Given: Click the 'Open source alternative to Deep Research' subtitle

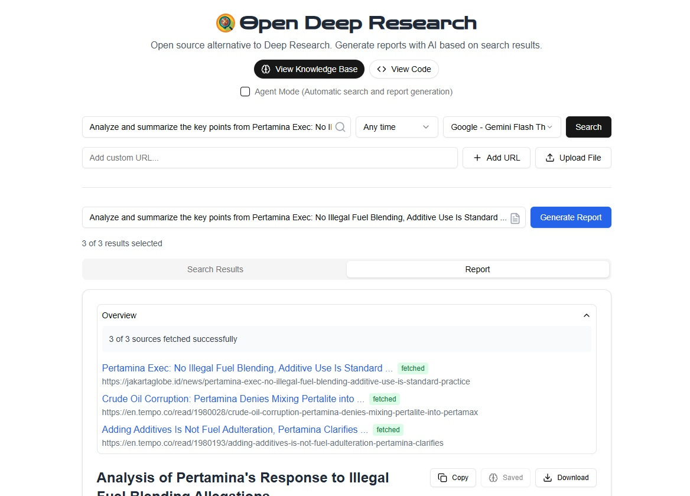Looking at the screenshot, I should click(x=346, y=45).
